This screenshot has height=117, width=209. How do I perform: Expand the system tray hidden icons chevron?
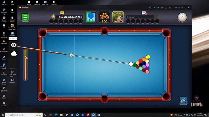pyautogui.click(x=185, y=115)
